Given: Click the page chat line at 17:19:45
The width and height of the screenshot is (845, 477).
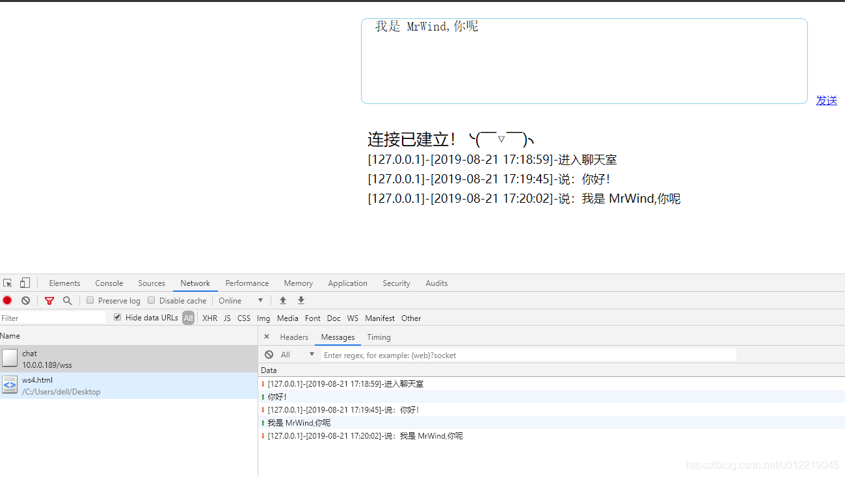Looking at the screenshot, I should tap(489, 179).
